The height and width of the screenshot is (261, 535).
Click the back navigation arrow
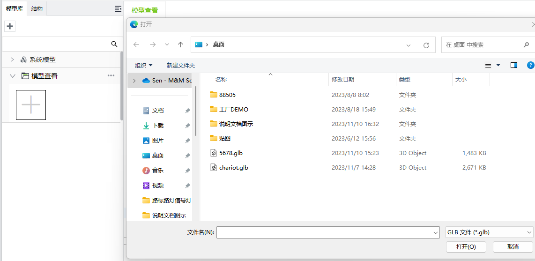click(x=136, y=45)
